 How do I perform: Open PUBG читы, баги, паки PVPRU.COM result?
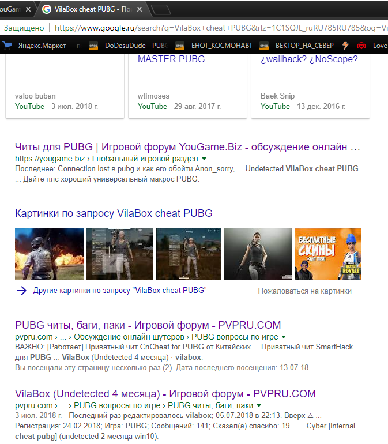[x=148, y=325]
